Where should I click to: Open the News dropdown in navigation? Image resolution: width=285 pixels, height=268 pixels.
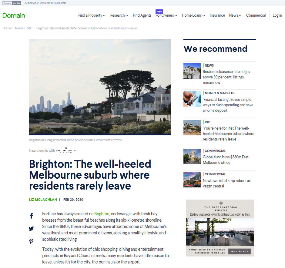pos(235,15)
